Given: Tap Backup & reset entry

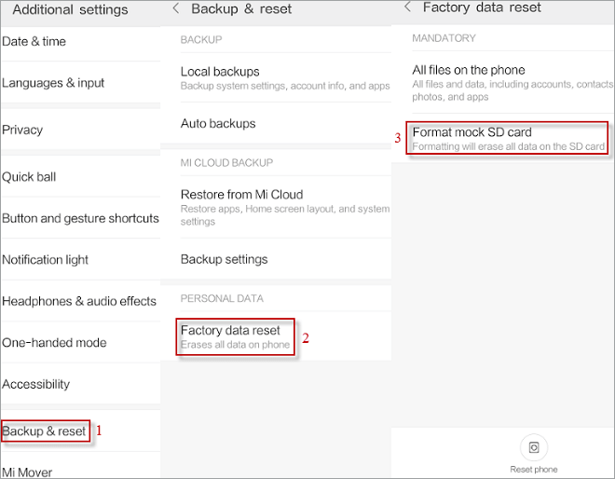Looking at the screenshot, I should tap(45, 431).
